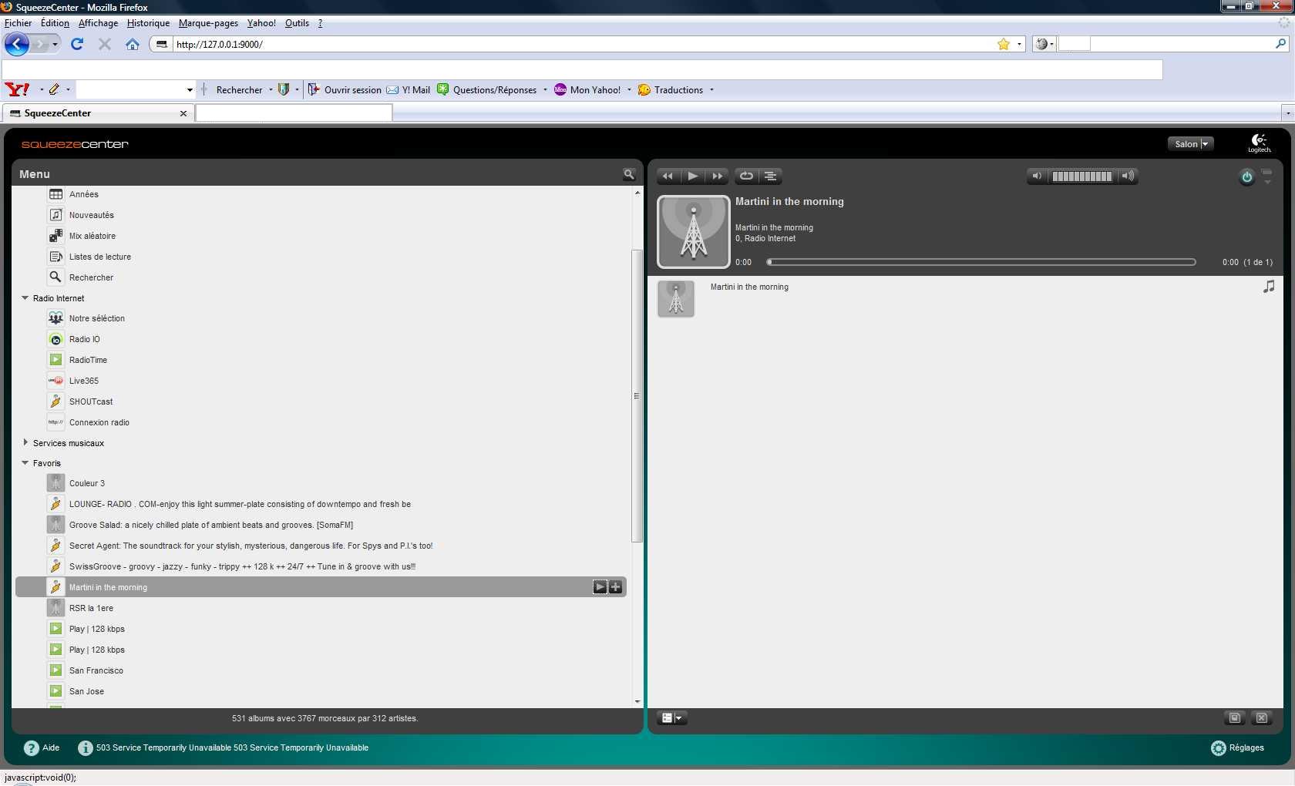Viewport: 1295px width, 786px height.
Task: Add Martini in the morning to playlist
Action: (615, 587)
